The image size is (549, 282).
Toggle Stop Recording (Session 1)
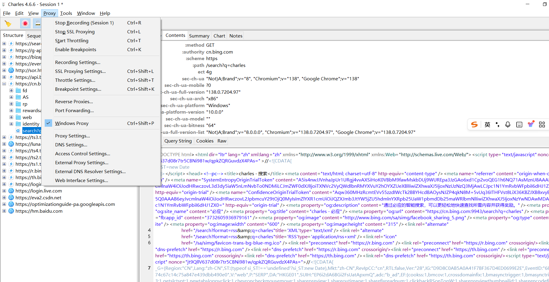(x=101, y=23)
